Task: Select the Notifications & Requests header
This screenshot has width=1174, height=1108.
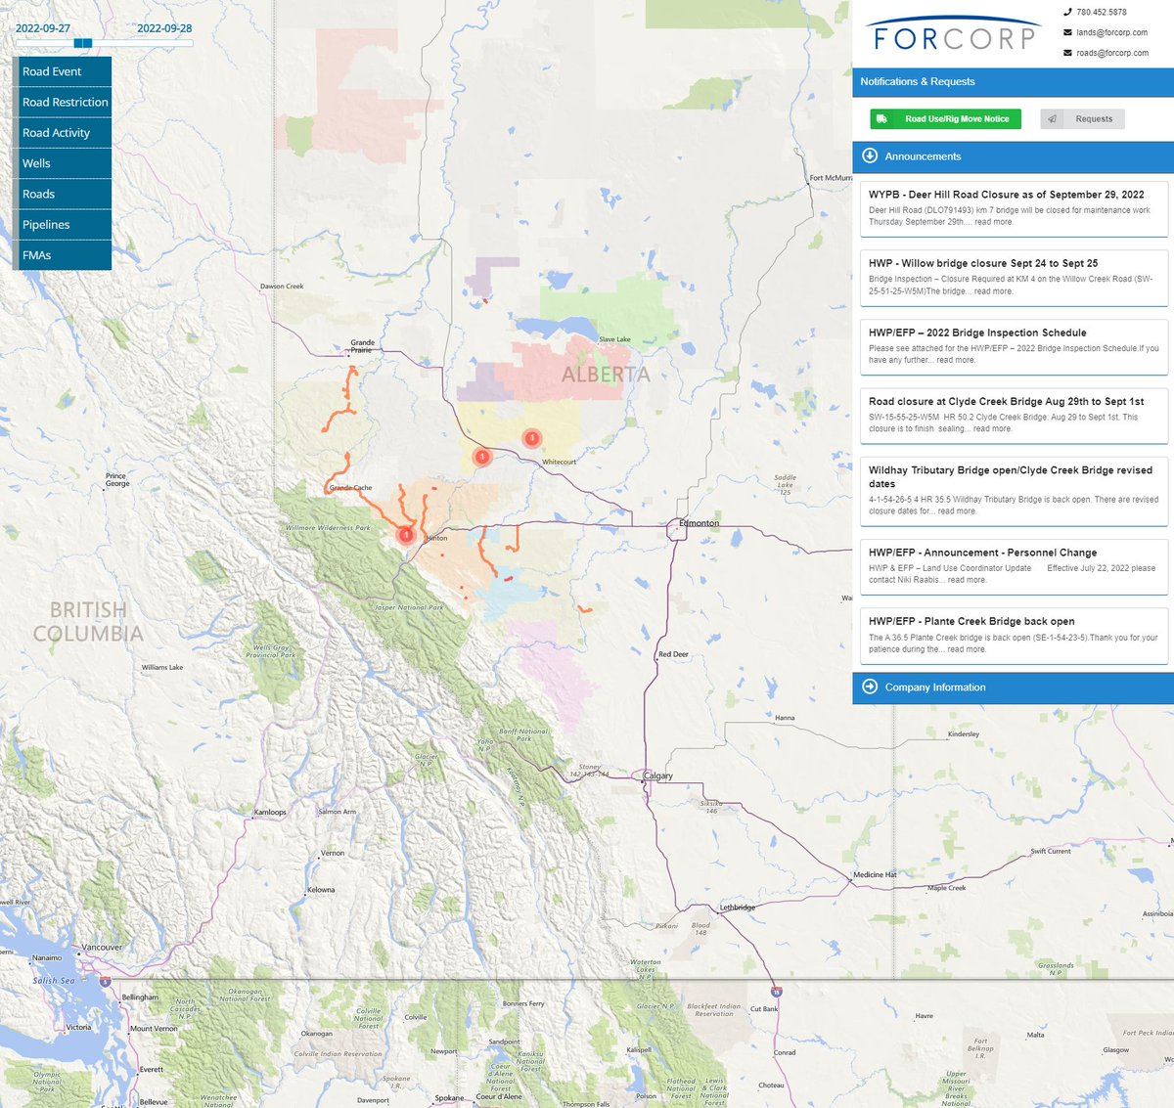Action: pos(1013,81)
